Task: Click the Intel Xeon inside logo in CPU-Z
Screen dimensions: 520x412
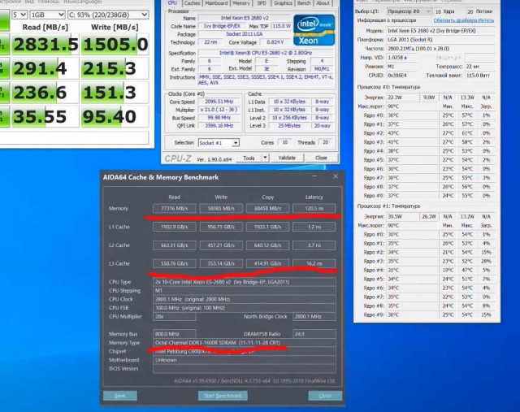Action: coord(314,30)
